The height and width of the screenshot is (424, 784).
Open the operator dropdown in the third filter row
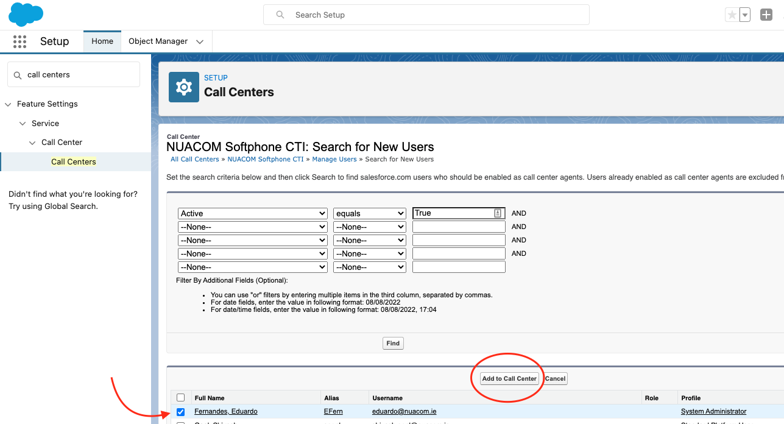coord(370,241)
